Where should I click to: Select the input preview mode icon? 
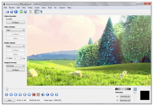[36, 12]
